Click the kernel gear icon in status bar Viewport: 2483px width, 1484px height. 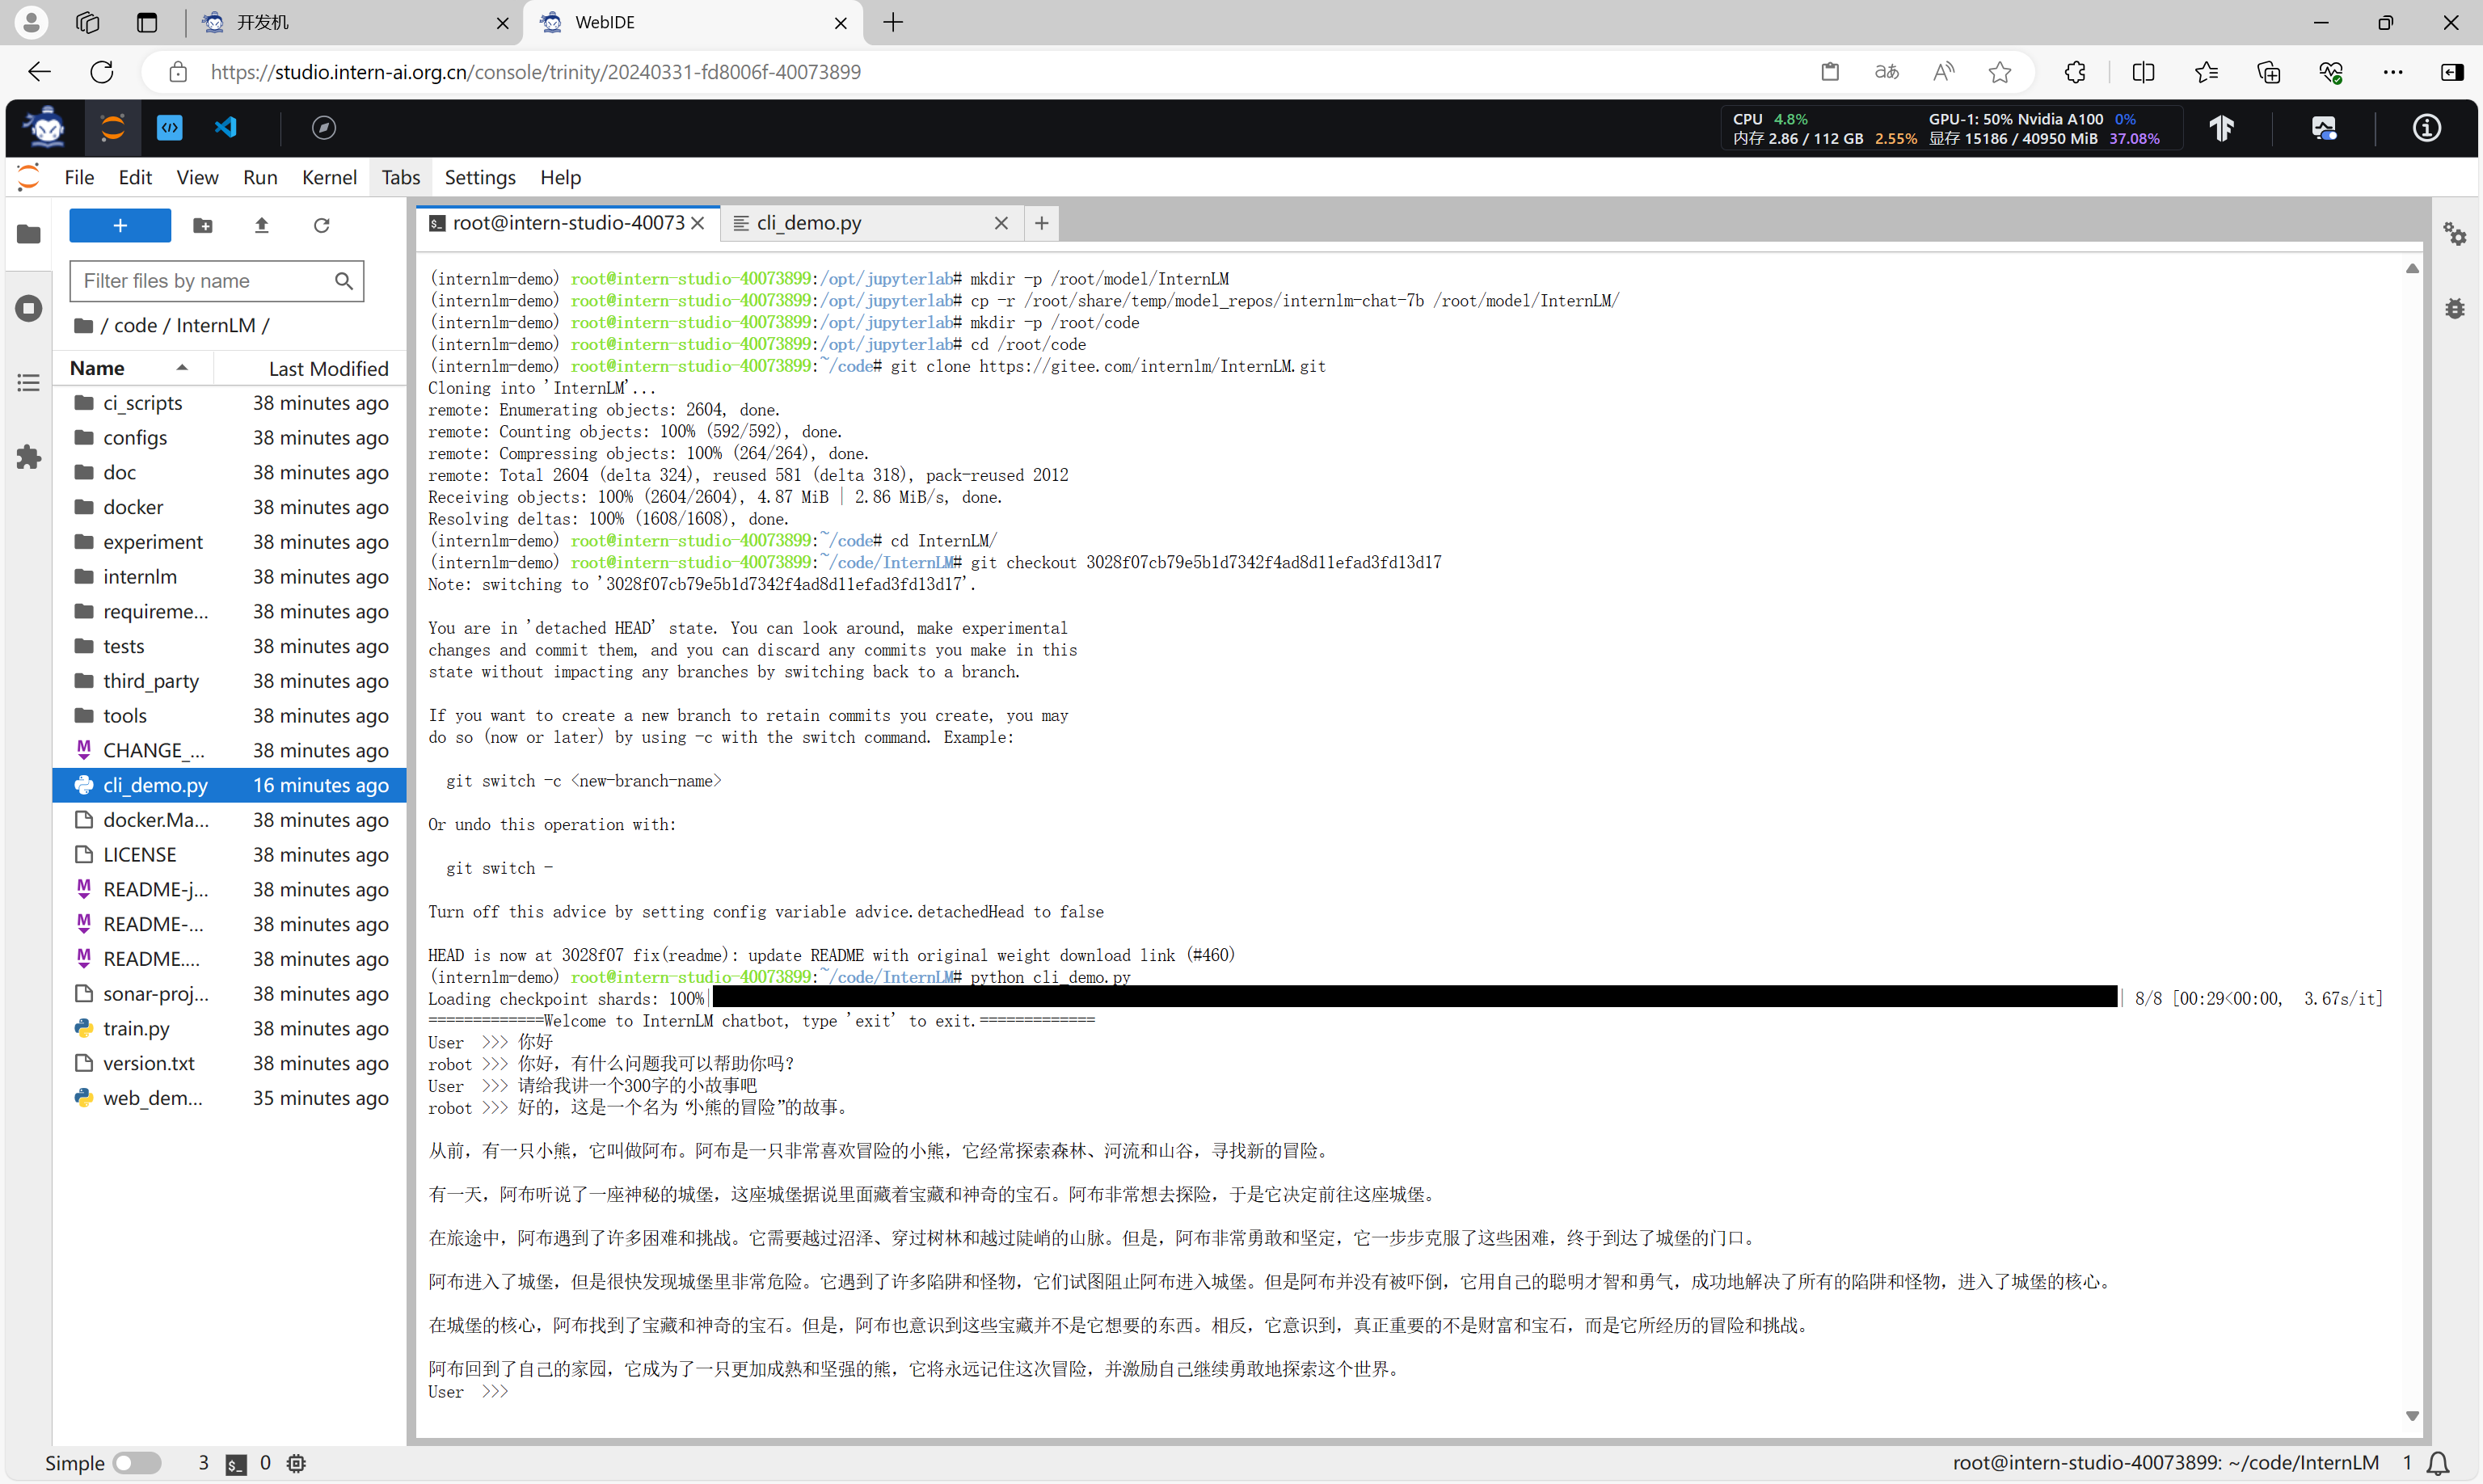(x=296, y=1463)
